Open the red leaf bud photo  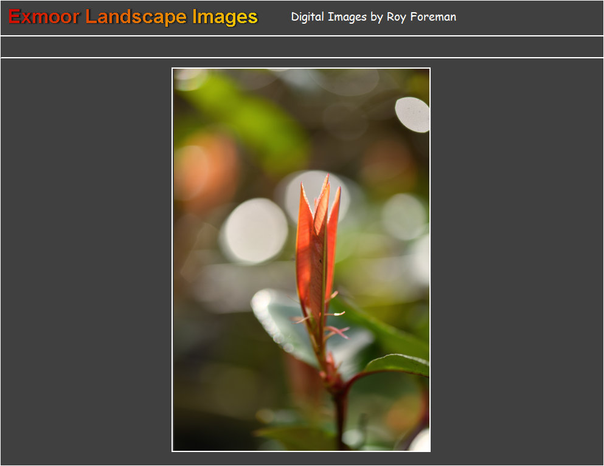tap(301, 259)
